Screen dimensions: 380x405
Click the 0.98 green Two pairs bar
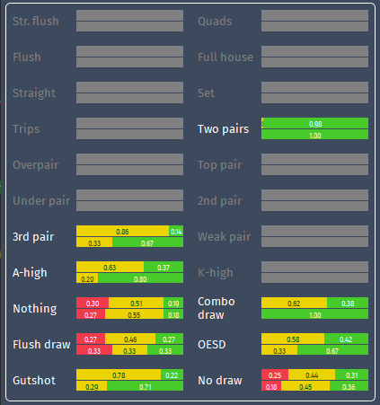point(315,123)
